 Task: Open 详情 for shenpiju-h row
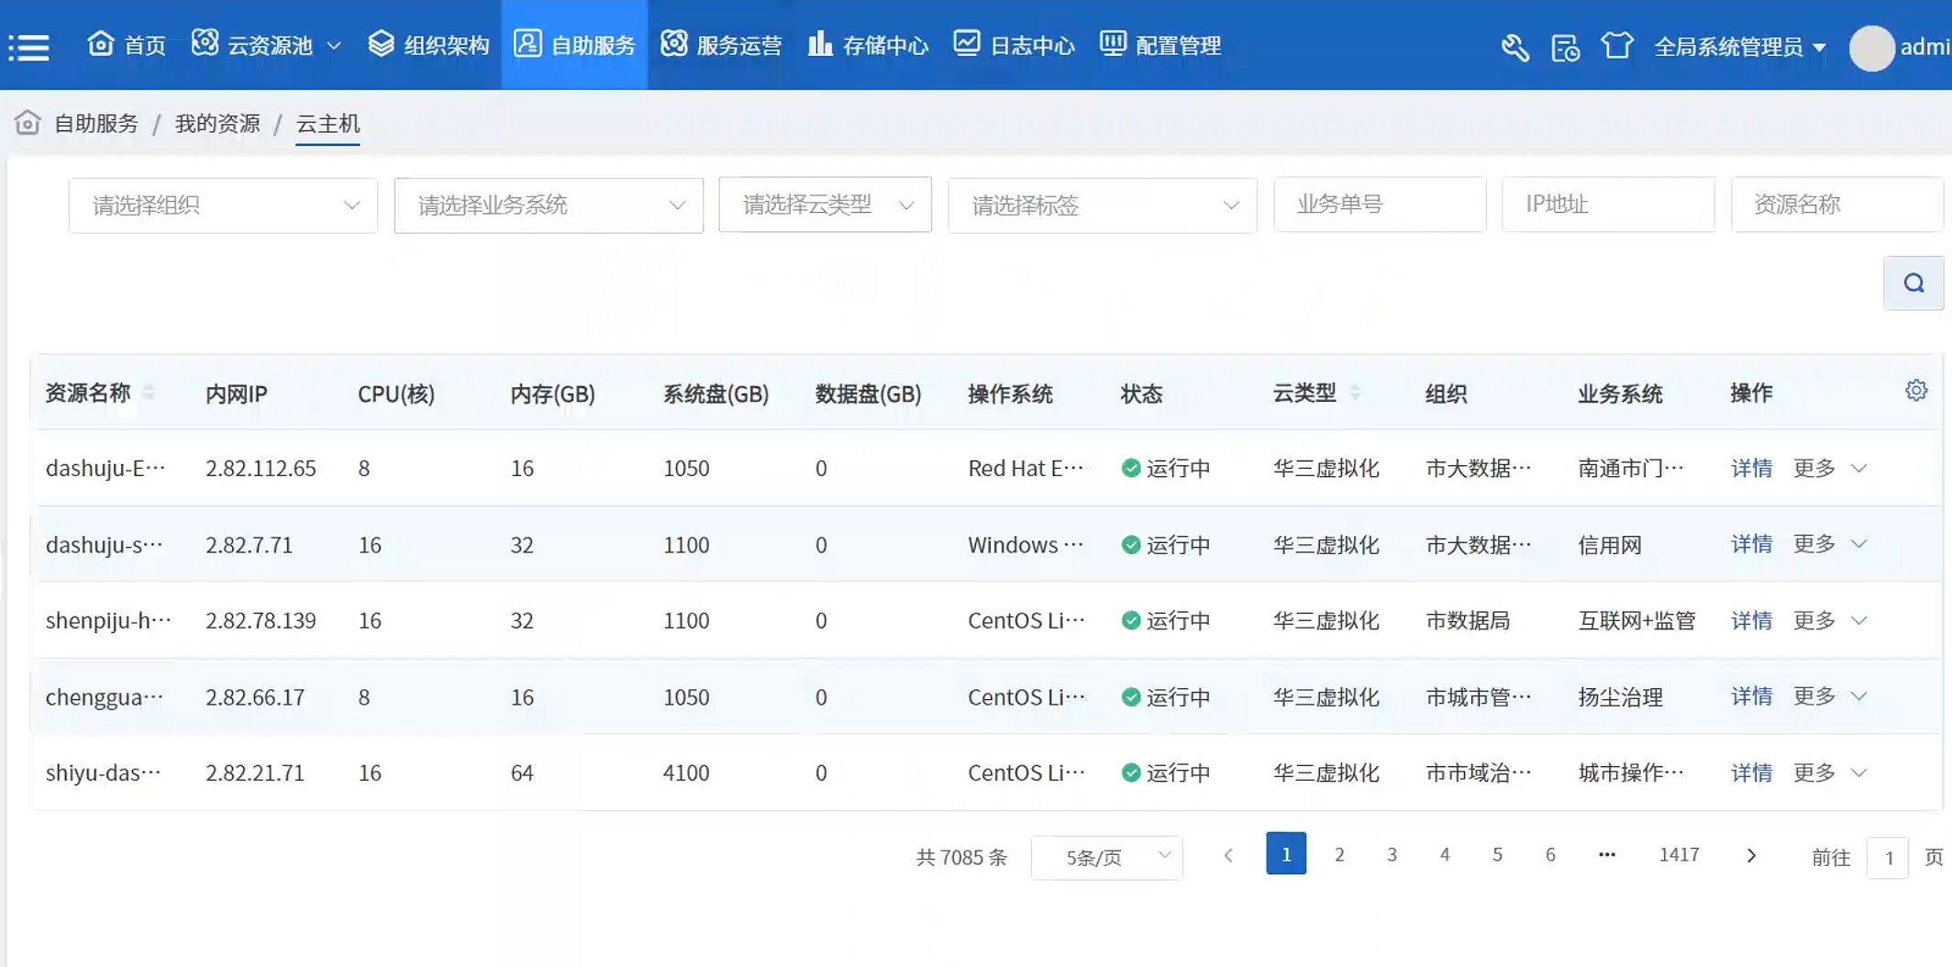click(1751, 620)
